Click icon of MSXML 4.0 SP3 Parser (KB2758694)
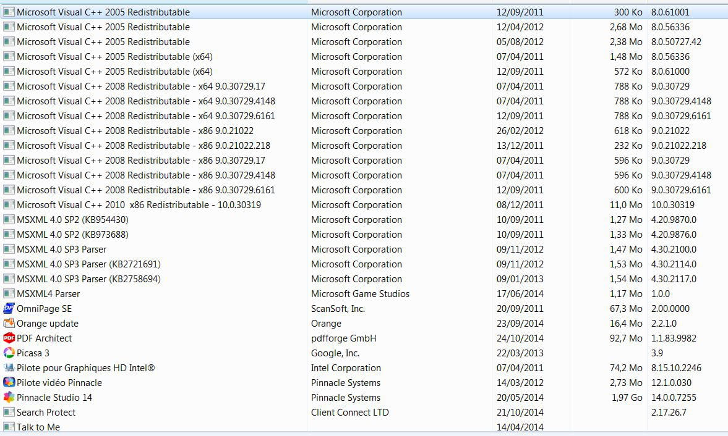 click(x=9, y=279)
